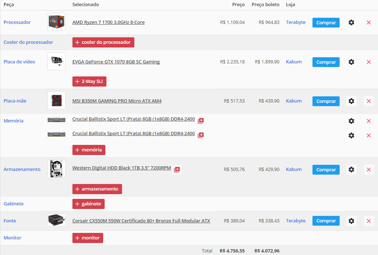Open gear settings for Western Digital HDD
The height and width of the screenshot is (255, 378).
coord(351,170)
